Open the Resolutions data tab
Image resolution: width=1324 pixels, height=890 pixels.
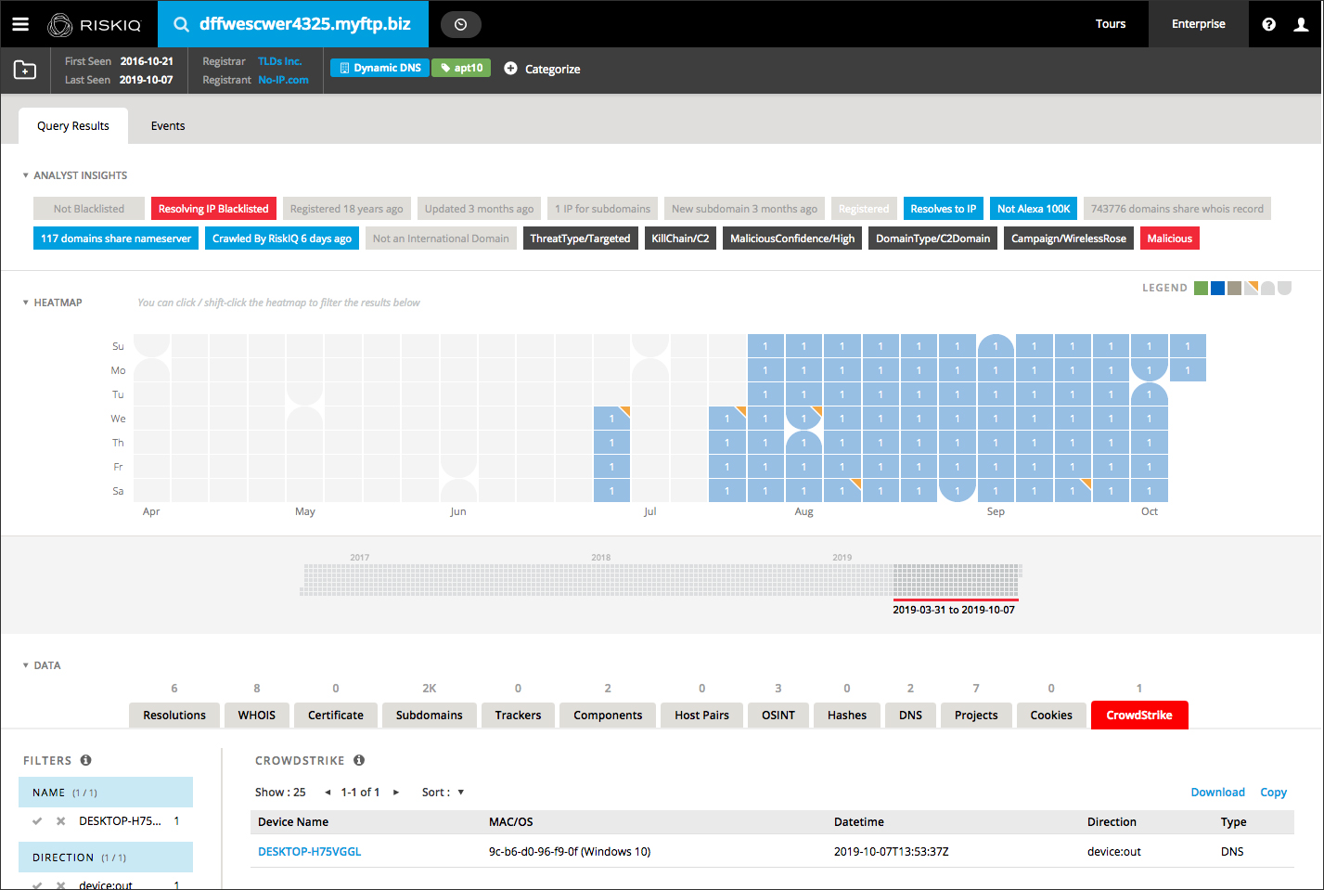pos(174,716)
